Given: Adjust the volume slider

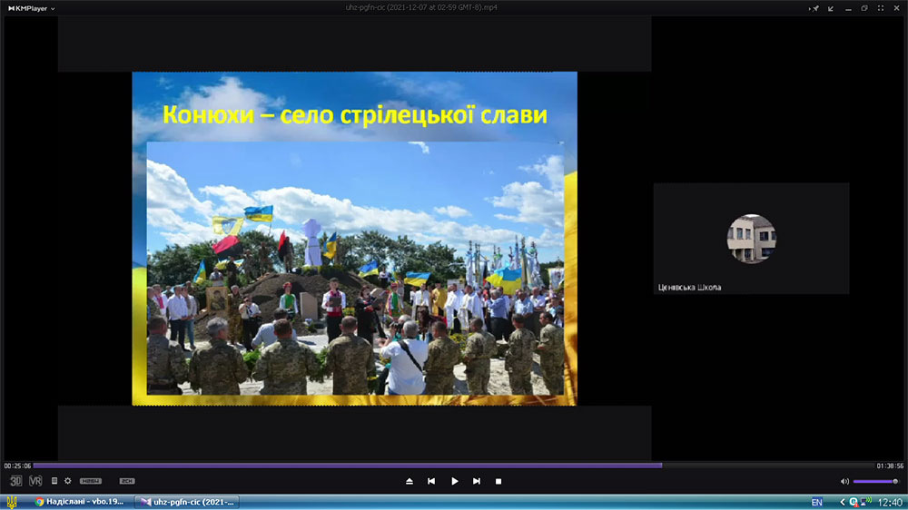Looking at the screenshot, I should coord(875,482).
